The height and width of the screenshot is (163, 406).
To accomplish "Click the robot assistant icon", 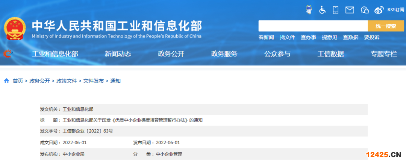I will pyautogui.click(x=309, y=10).
